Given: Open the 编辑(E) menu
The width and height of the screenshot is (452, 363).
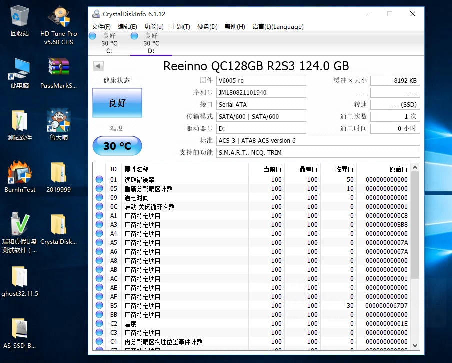Looking at the screenshot, I should 127,27.
